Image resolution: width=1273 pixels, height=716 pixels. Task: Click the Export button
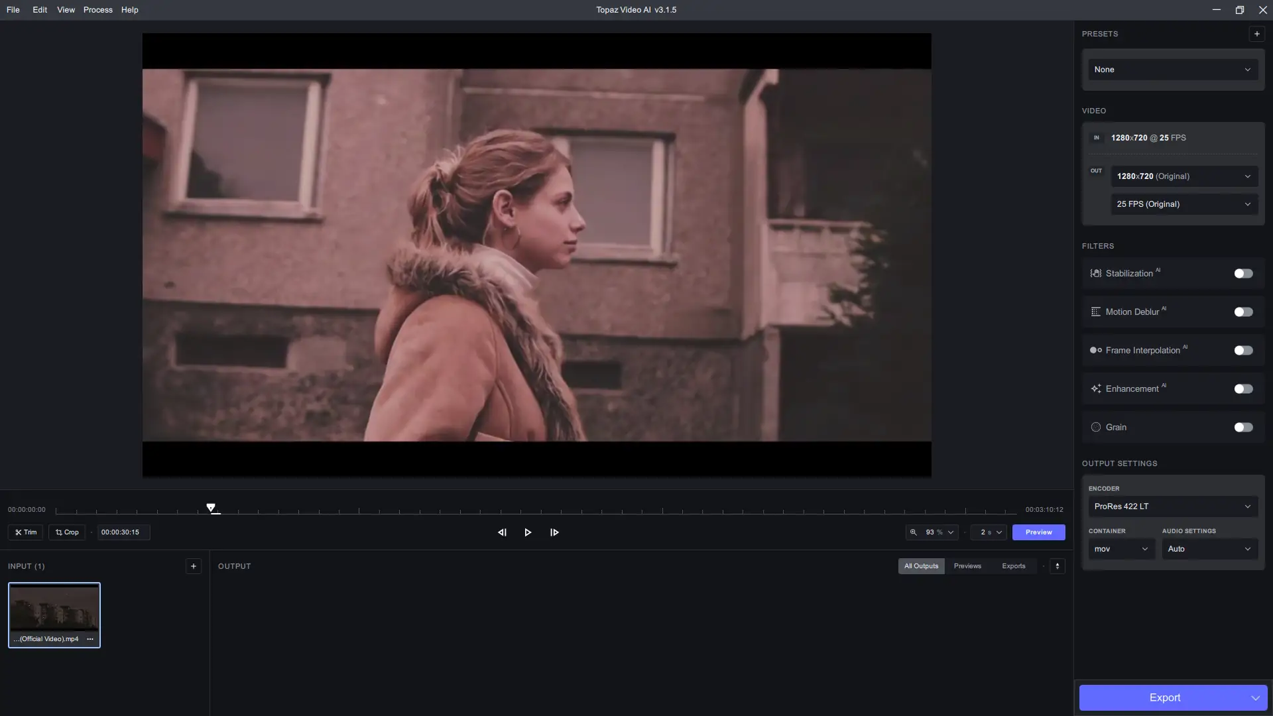coord(1164,697)
